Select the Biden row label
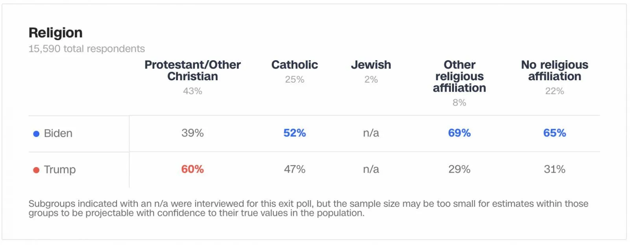Image resolution: width=630 pixels, height=245 pixels. (x=58, y=133)
